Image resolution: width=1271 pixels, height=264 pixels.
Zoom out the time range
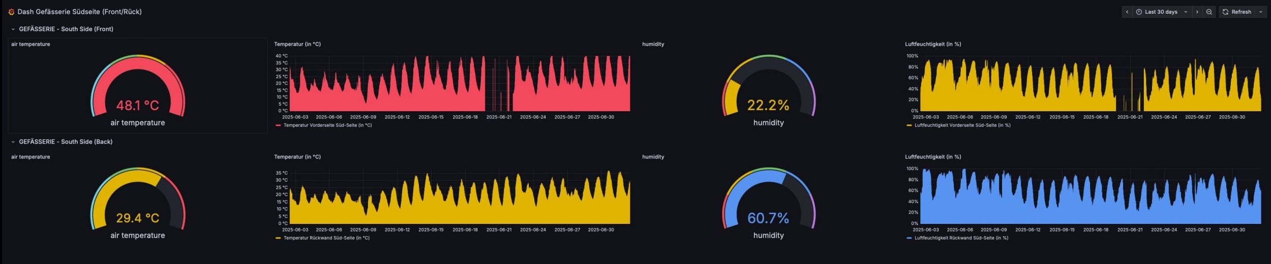point(1209,12)
